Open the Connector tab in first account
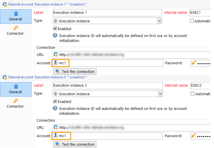The height and width of the screenshot is (148, 214). [15, 30]
